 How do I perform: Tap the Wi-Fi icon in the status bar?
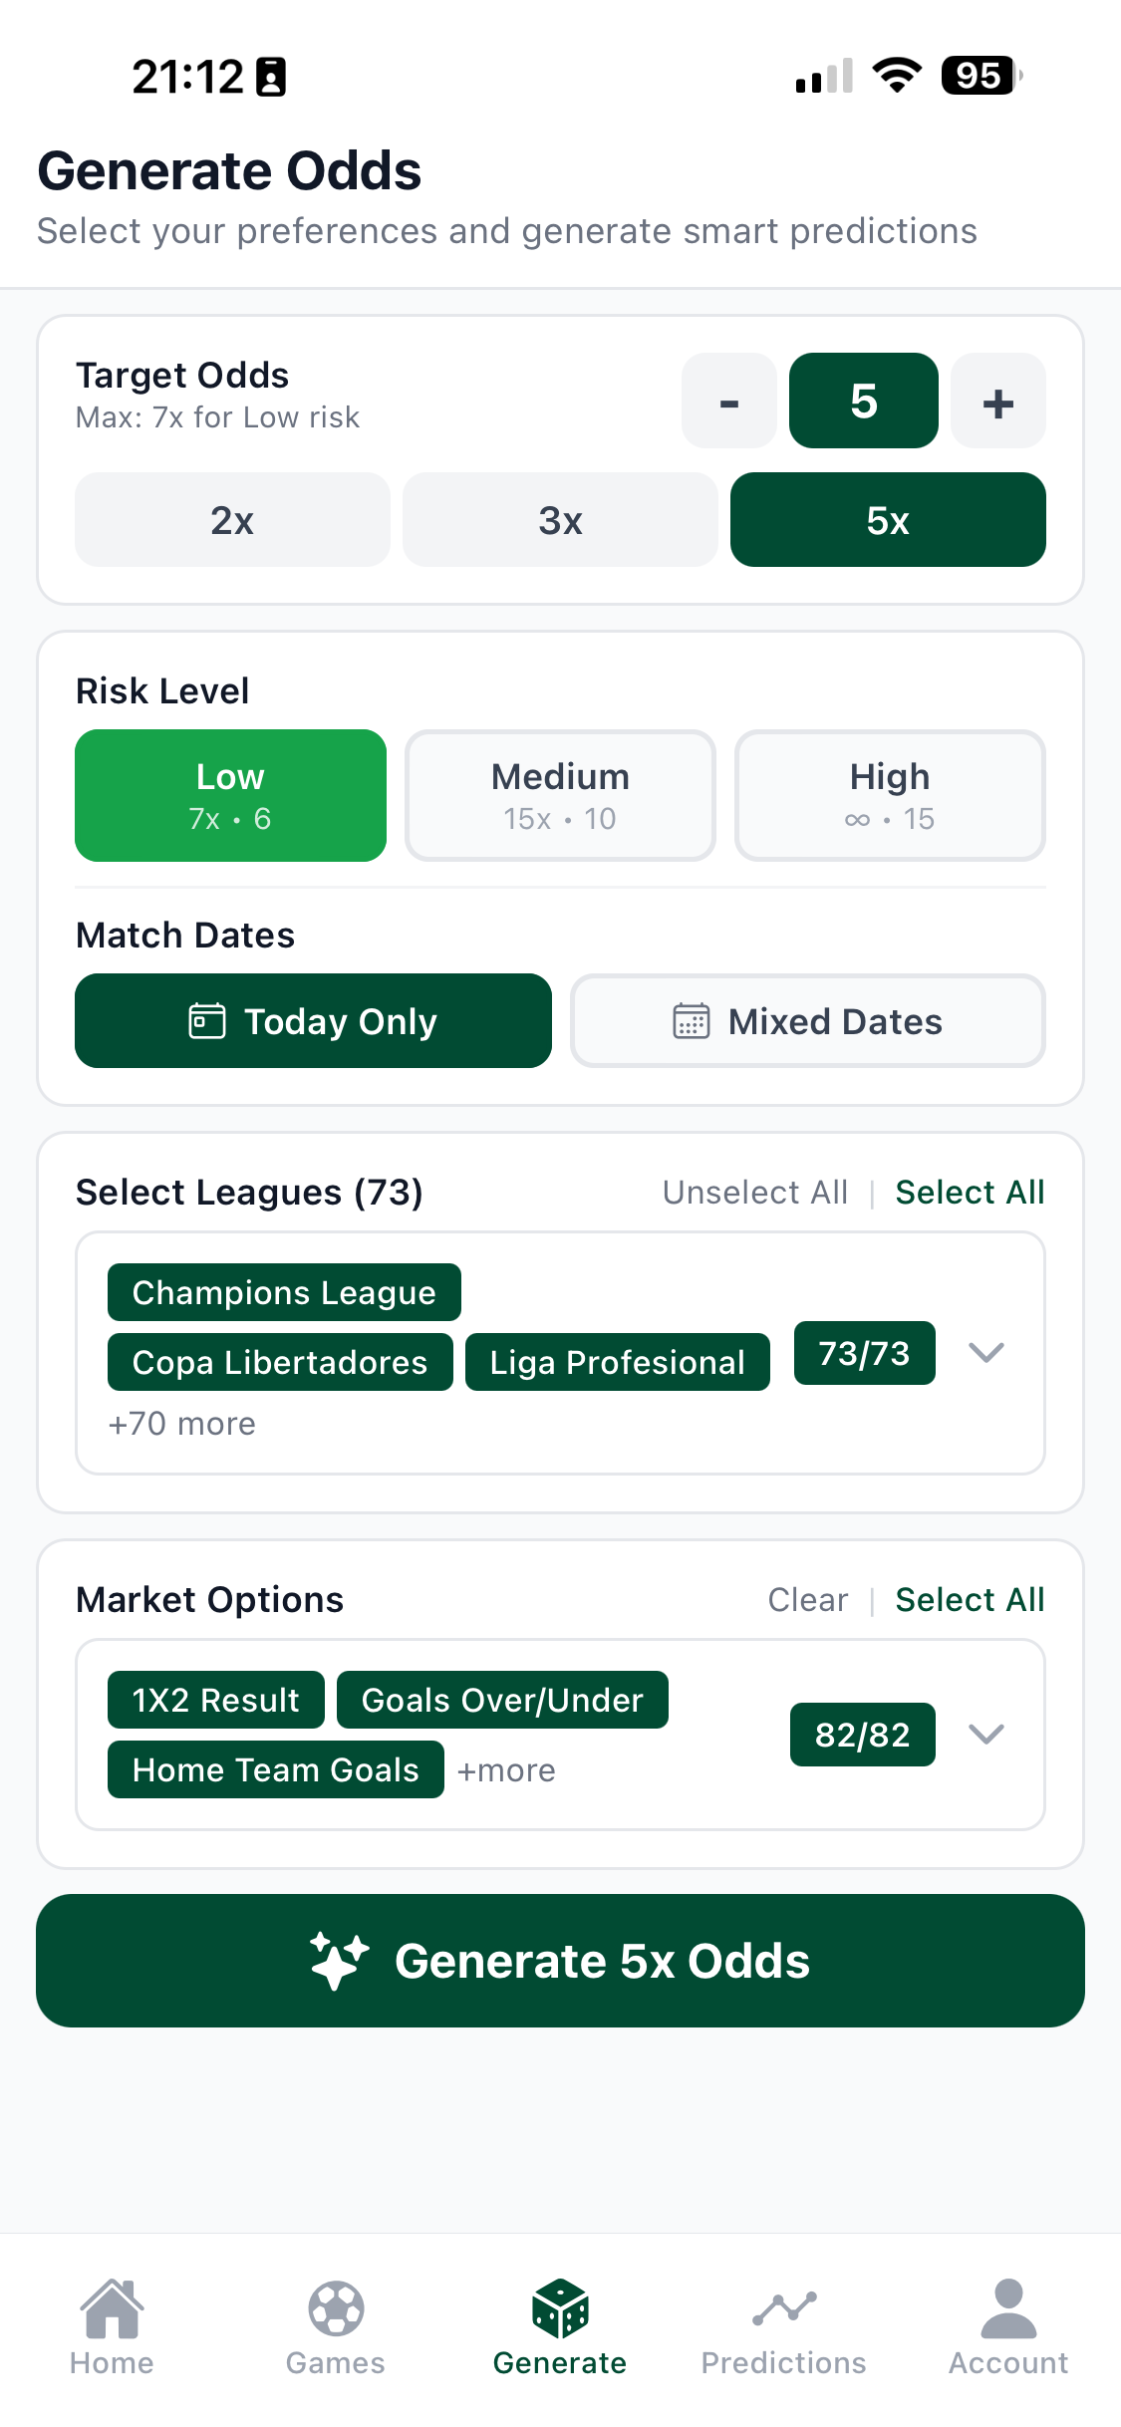pos(895,75)
